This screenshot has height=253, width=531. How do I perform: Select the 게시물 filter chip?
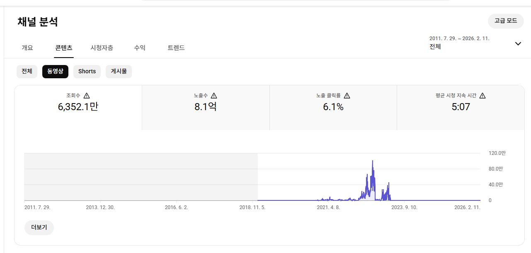[x=119, y=71]
